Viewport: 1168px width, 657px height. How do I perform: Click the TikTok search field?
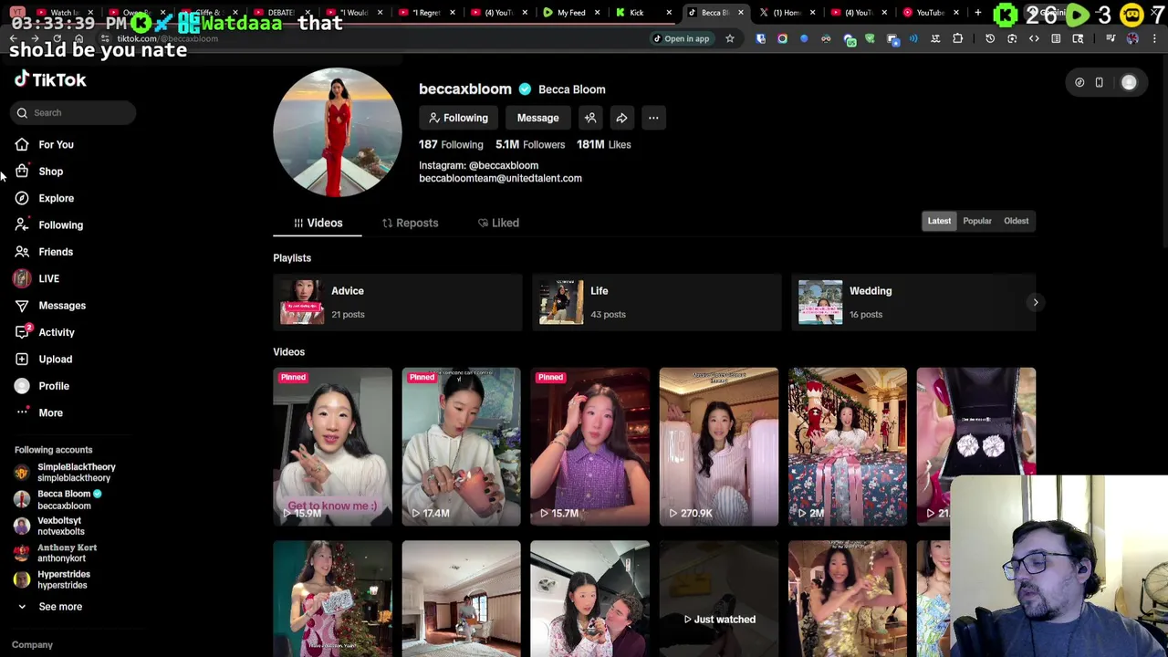click(x=75, y=112)
